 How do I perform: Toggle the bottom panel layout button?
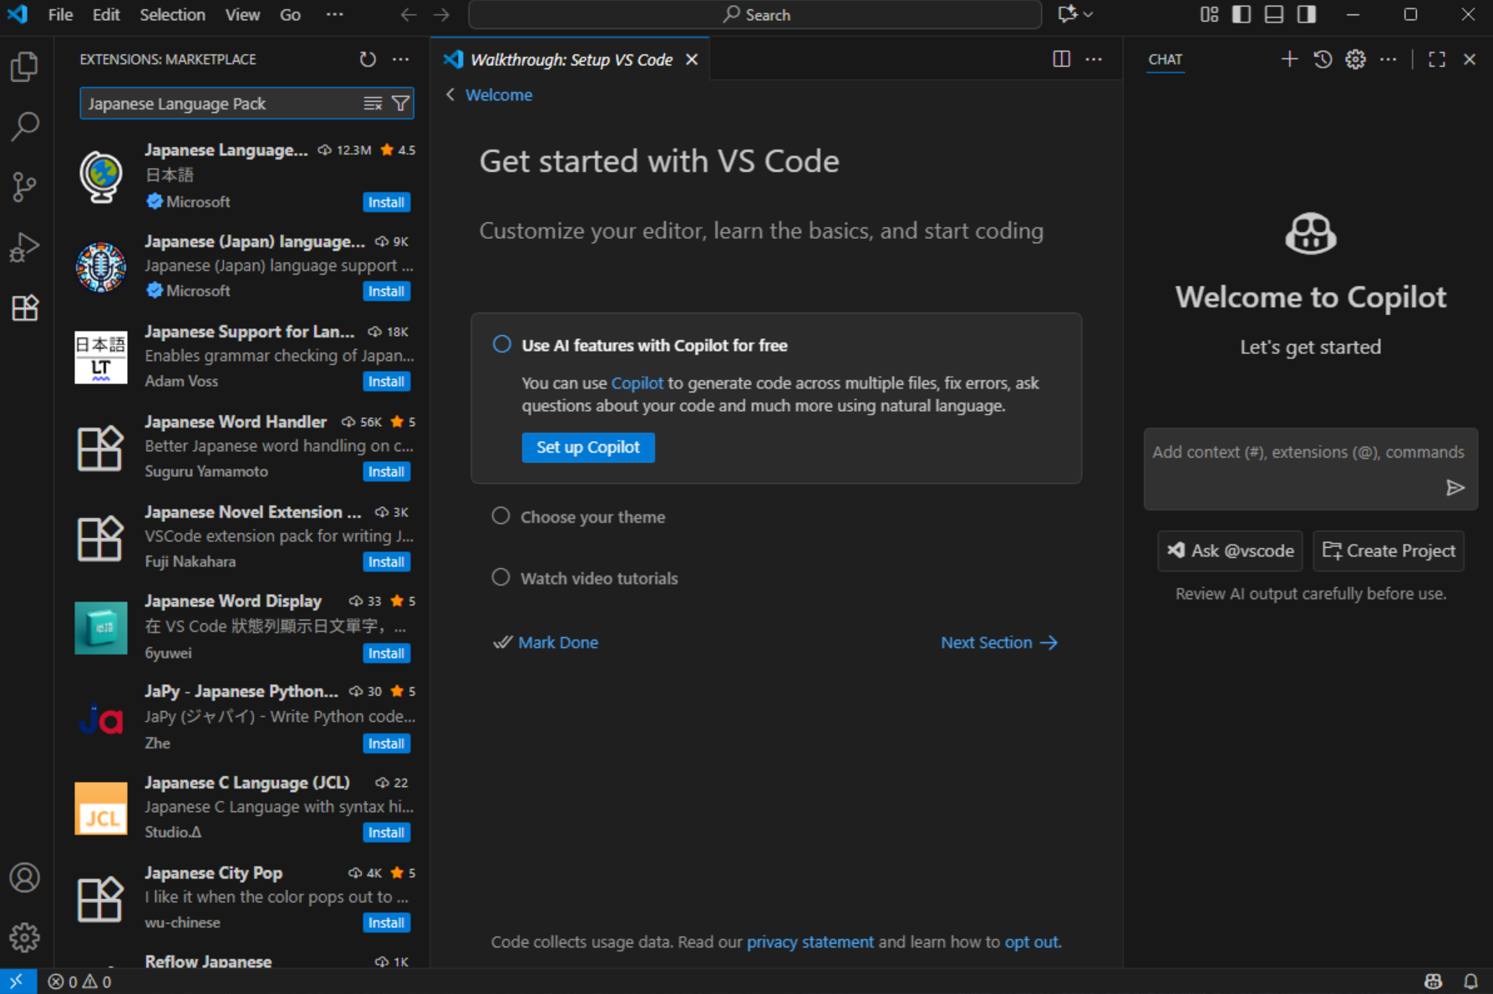(1274, 14)
